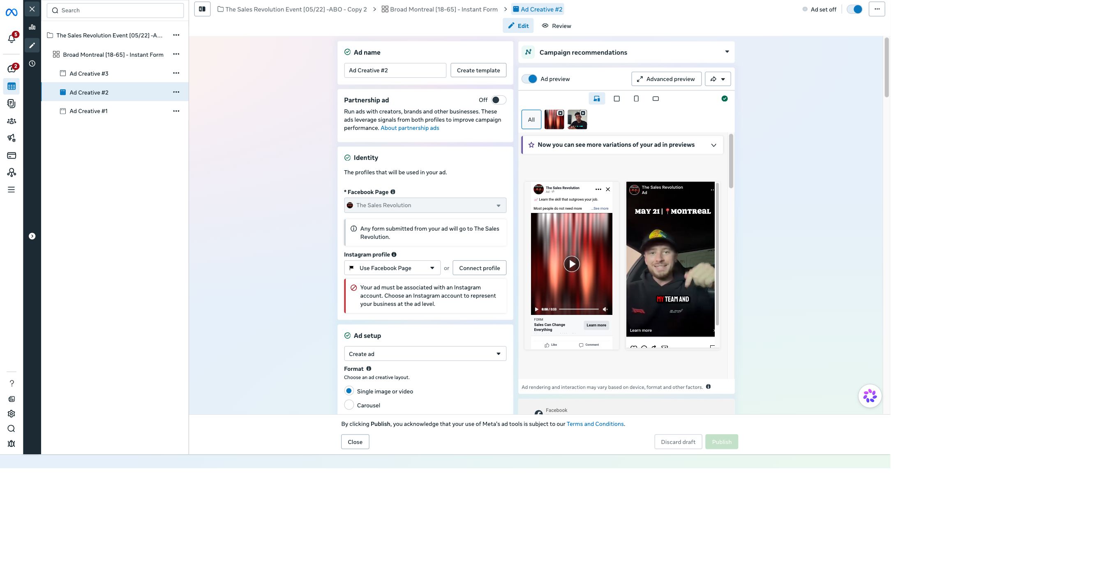The width and height of the screenshot is (1113, 585).
Task: Switch to the Edit tab
Action: [518, 25]
